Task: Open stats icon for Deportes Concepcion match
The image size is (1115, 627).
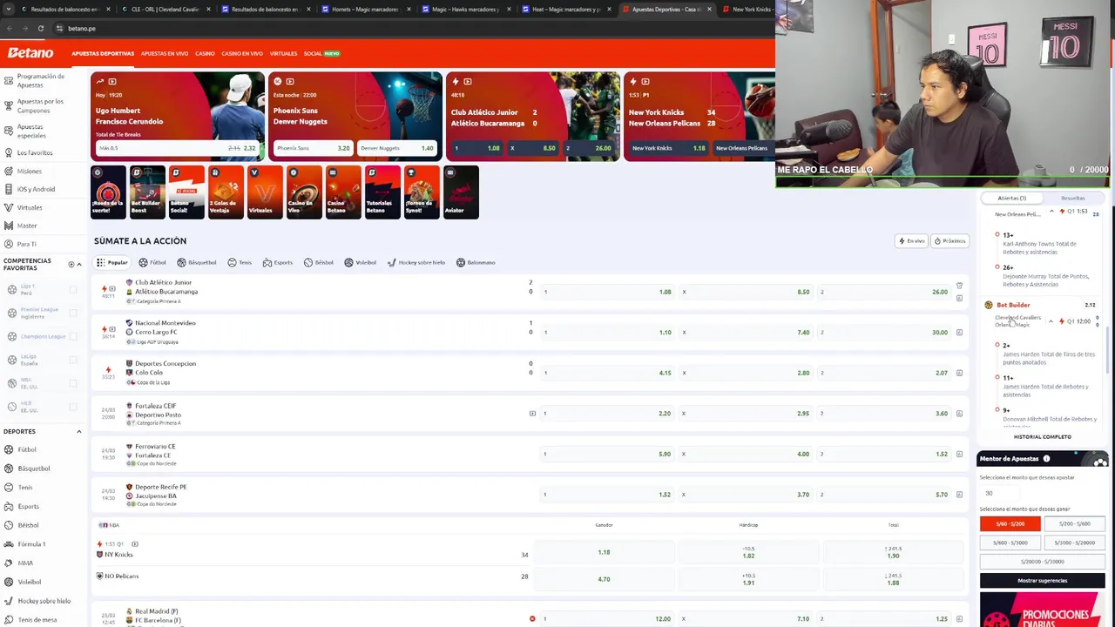Action: click(x=959, y=373)
